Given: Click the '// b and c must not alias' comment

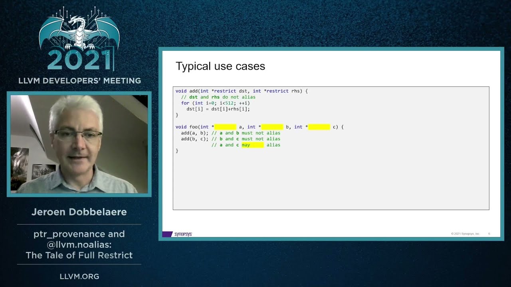Looking at the screenshot, I should click(x=246, y=139).
